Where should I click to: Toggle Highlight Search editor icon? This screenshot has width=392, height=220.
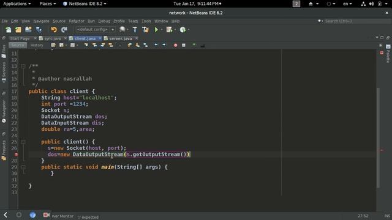coord(111,45)
